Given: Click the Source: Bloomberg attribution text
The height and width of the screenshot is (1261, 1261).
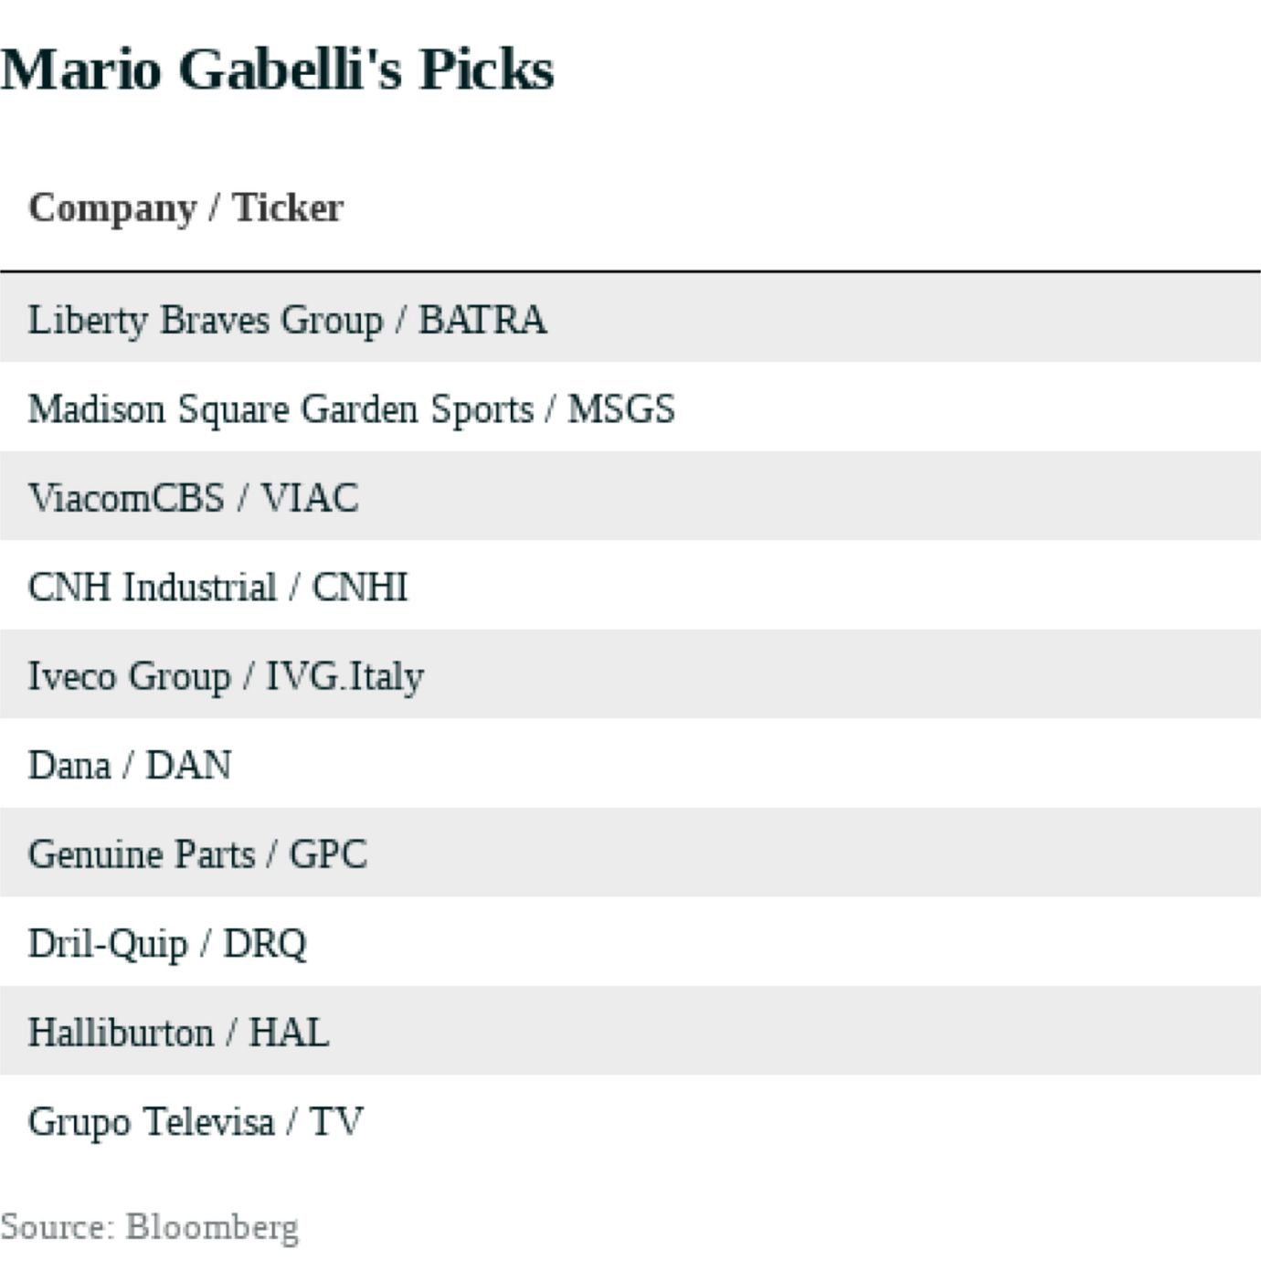Looking at the screenshot, I should click(150, 1226).
